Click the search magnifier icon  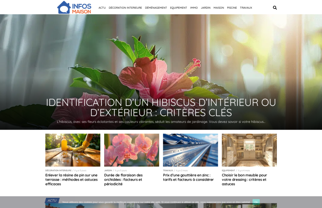(x=275, y=8)
